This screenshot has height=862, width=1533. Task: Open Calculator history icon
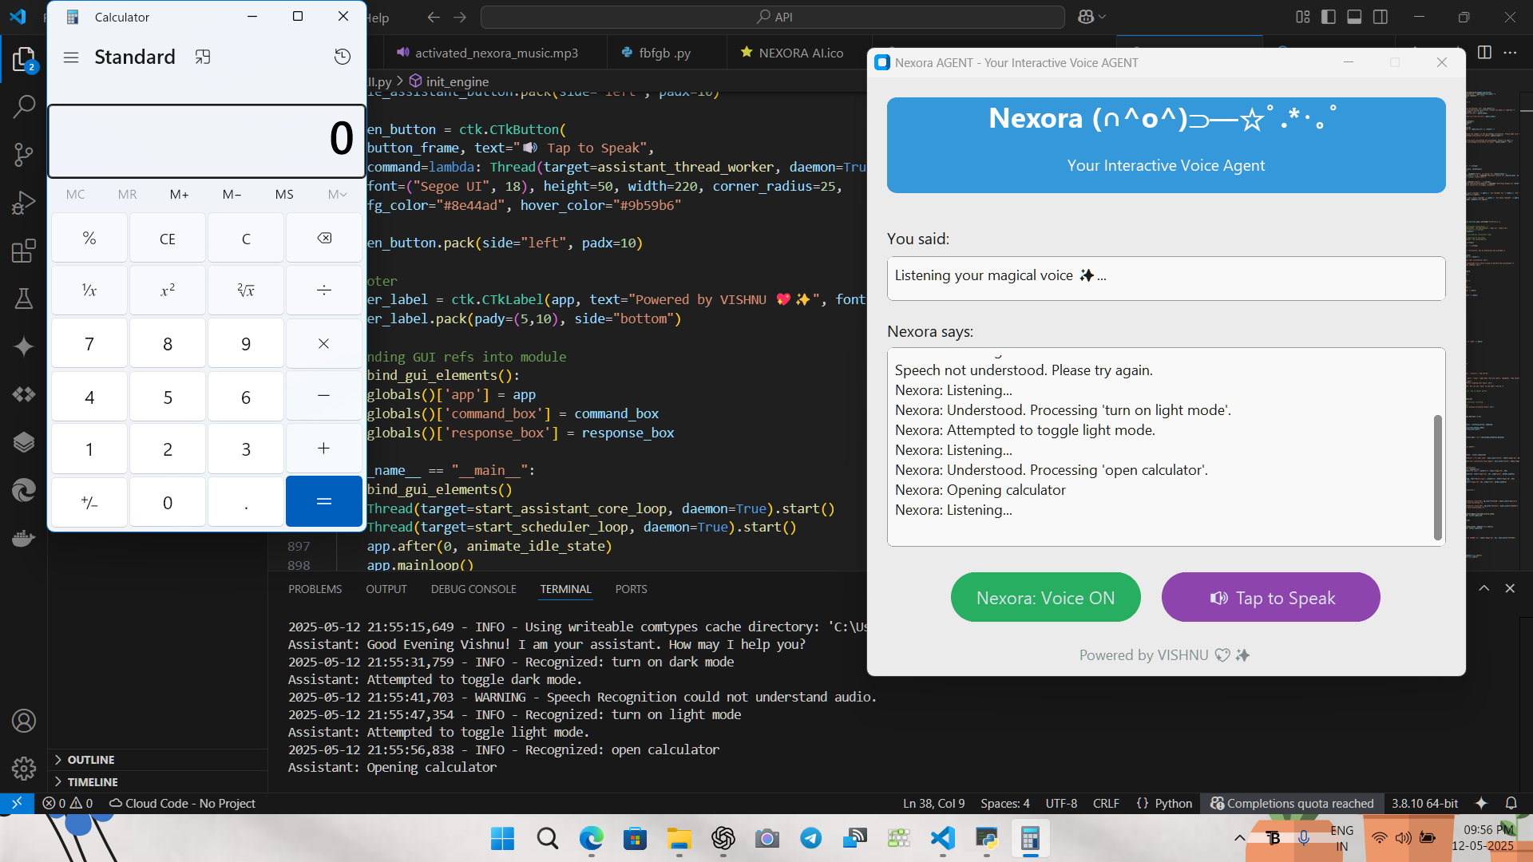click(x=343, y=57)
